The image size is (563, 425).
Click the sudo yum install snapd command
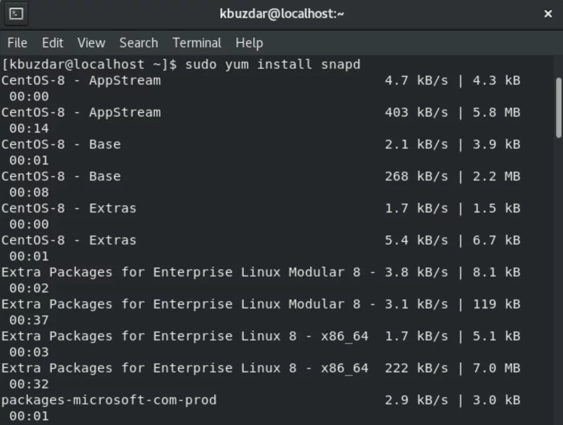(x=273, y=65)
